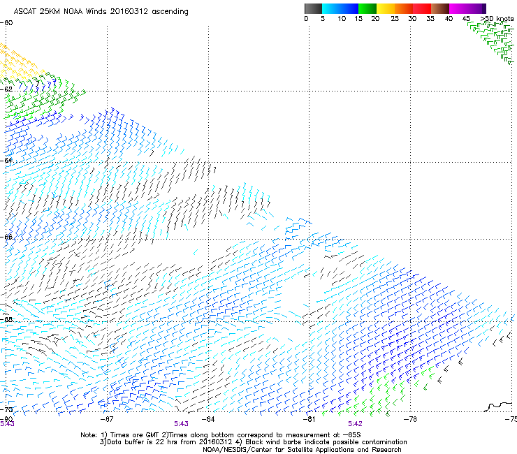Click the ASCAT 25KM NOAA Winds title
This screenshot has width=517, height=454.
point(101,12)
